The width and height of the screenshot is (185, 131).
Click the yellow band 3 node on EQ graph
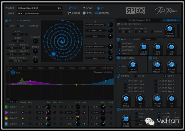pyautogui.click(x=76, y=85)
